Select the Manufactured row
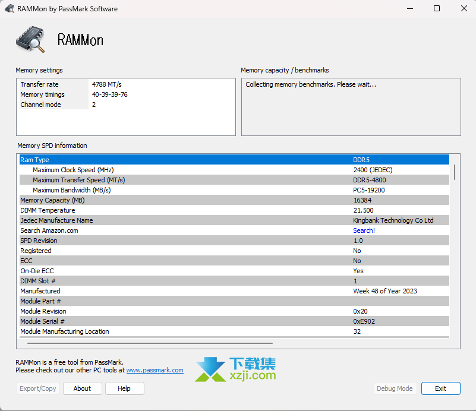Viewport: 476px width, 411px height. pyautogui.click(x=234, y=291)
